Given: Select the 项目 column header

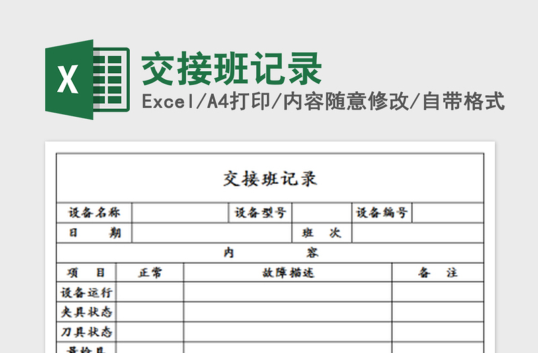Looking at the screenshot, I should point(87,272).
